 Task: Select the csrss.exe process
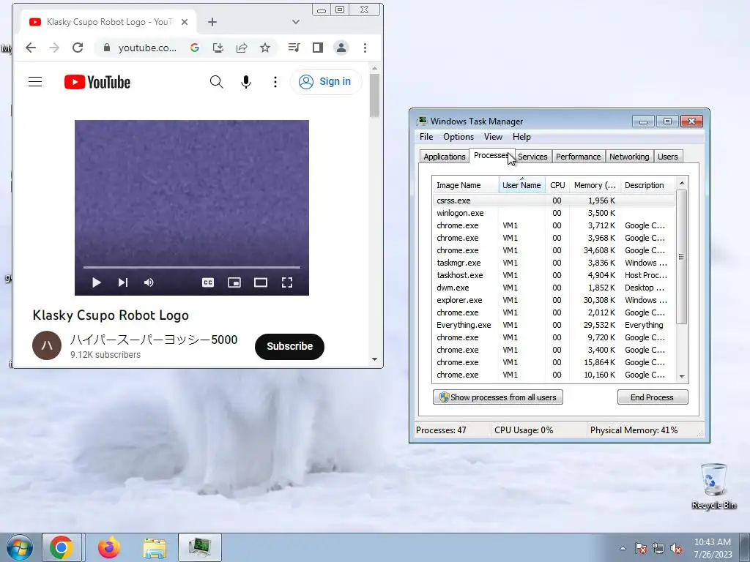[554, 201]
